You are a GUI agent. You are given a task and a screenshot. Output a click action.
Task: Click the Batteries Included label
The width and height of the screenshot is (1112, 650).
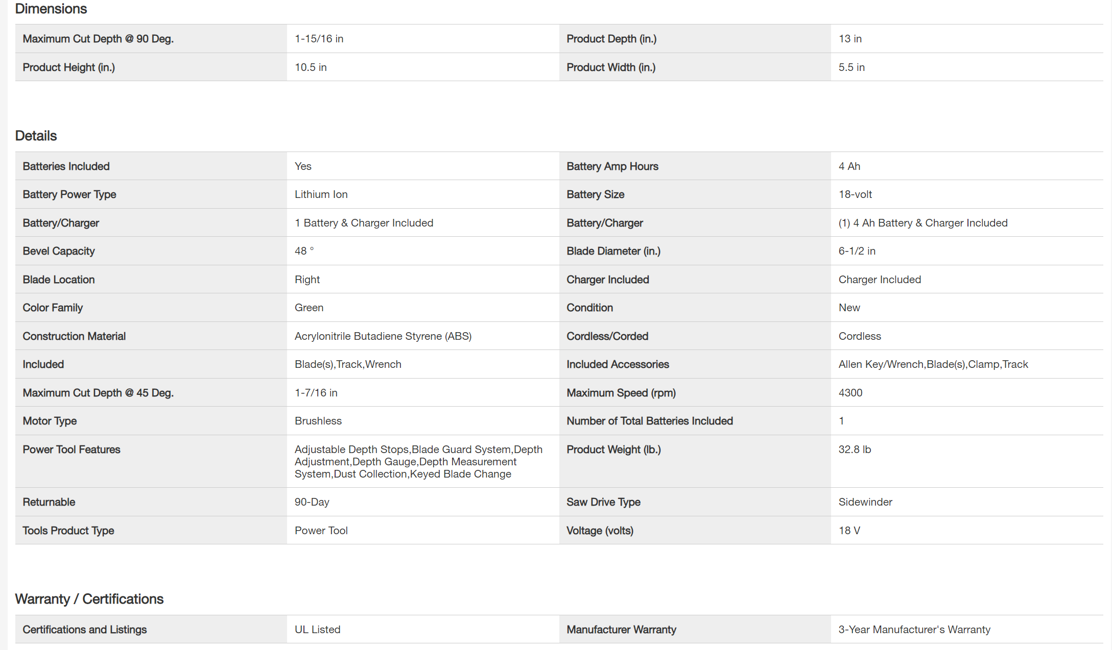click(66, 166)
